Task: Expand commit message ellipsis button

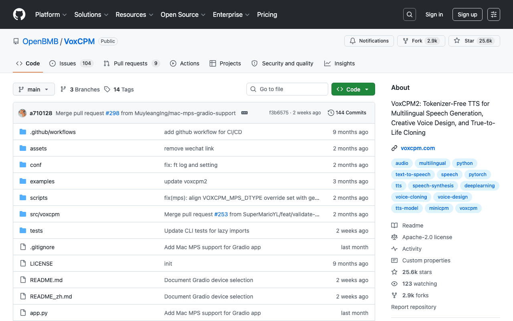Action: [x=244, y=113]
